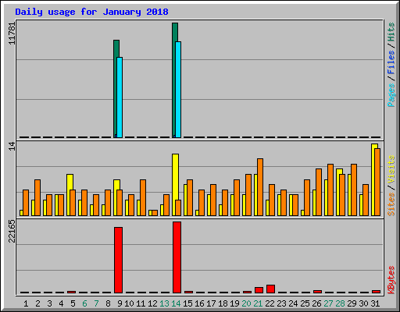
Task: Click day label 9 on the x-axis
Action: (120, 303)
